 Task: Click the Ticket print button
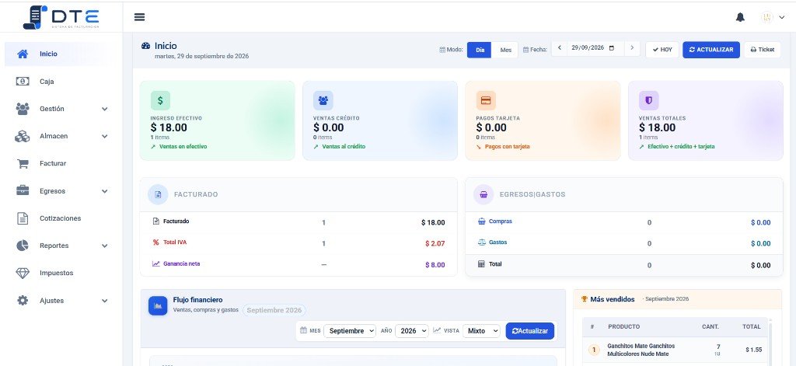pos(763,50)
